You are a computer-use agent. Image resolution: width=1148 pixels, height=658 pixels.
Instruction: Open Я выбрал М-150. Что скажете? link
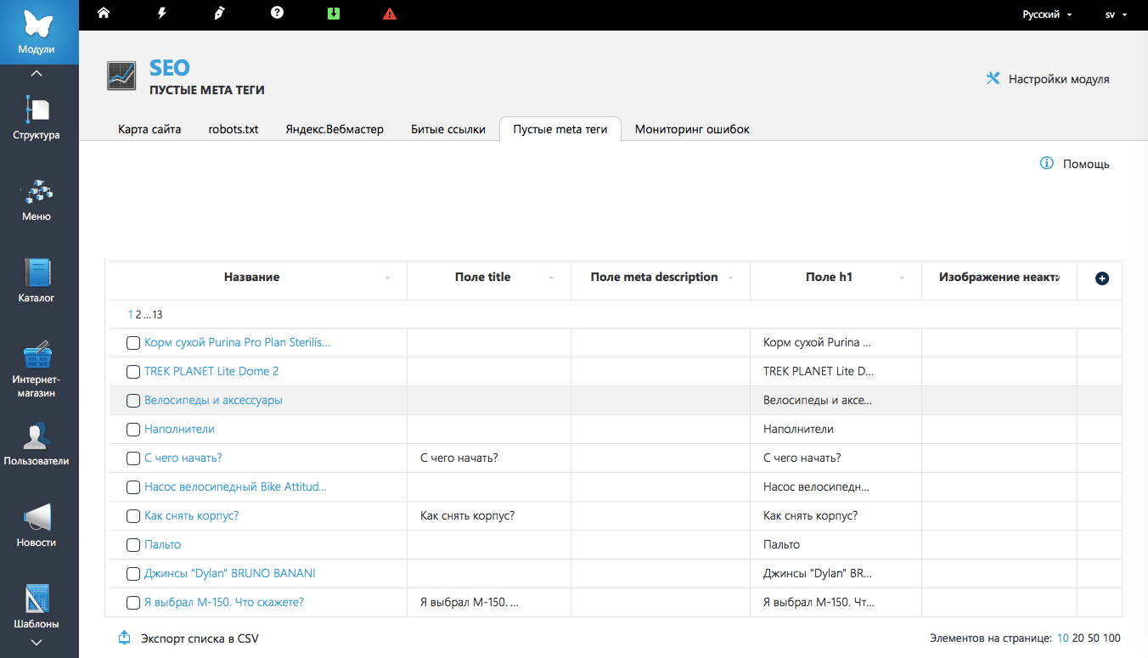point(224,603)
